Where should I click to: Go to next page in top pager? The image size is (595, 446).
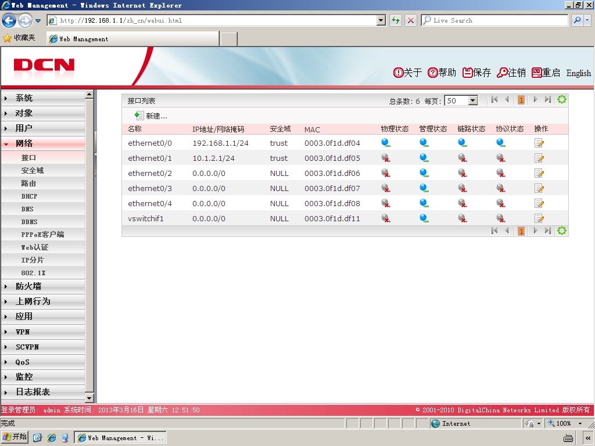535,100
